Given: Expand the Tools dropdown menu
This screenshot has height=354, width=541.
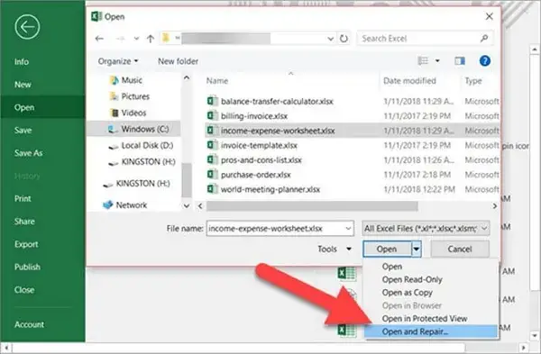Looking at the screenshot, I should click(335, 249).
